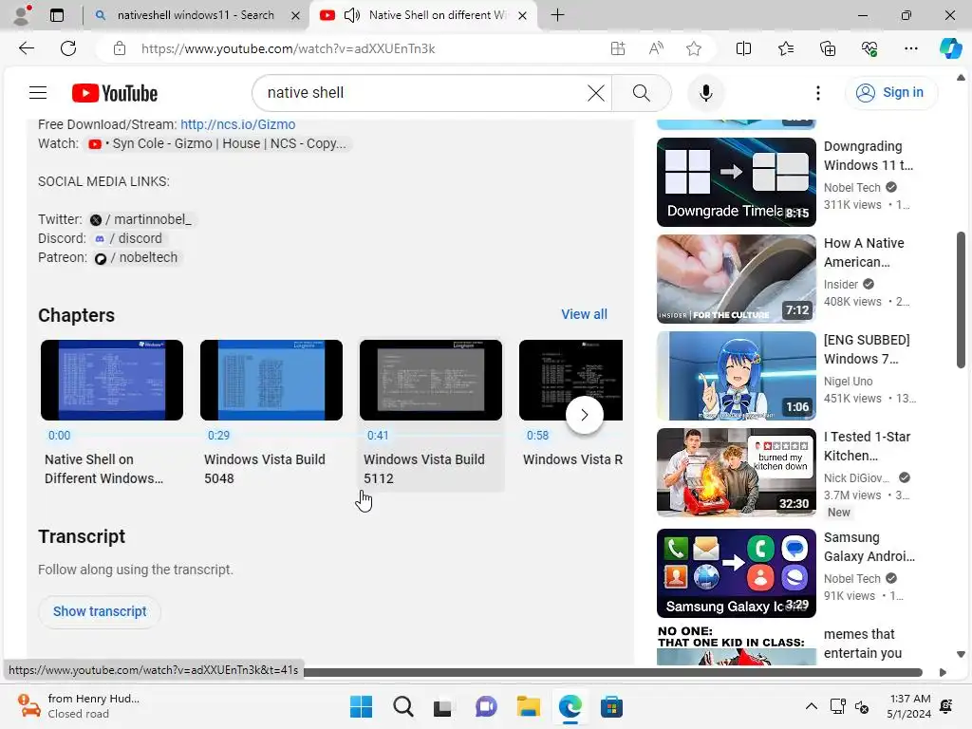
Task: Open the muted volume tray icon
Action: click(x=862, y=706)
